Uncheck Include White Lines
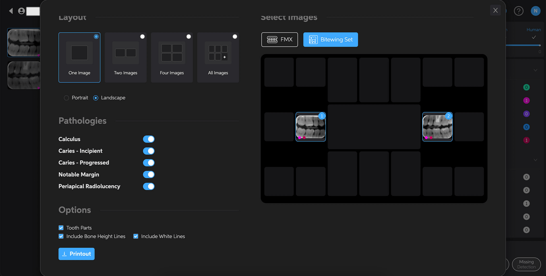This screenshot has width=546, height=276. (136, 236)
